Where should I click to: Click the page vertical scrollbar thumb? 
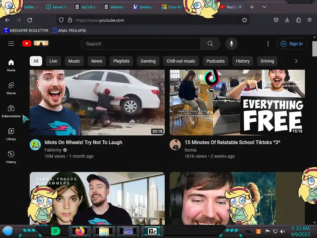pos(315,49)
